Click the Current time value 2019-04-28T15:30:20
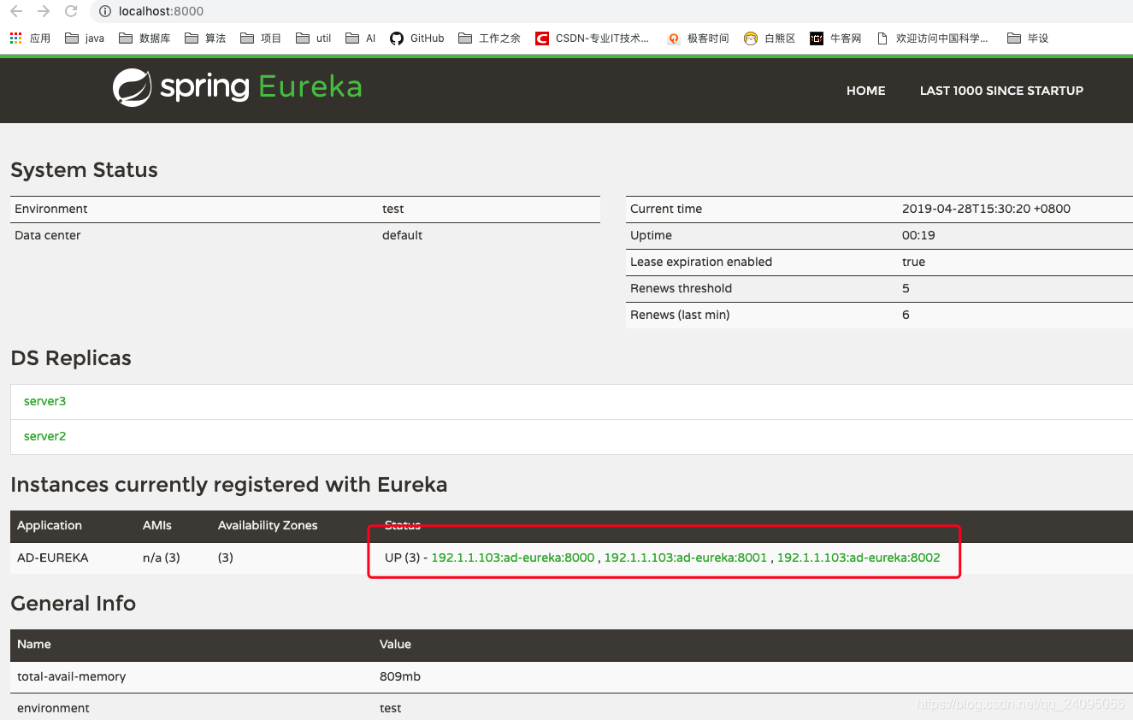Image resolution: width=1133 pixels, height=720 pixels. click(986, 209)
